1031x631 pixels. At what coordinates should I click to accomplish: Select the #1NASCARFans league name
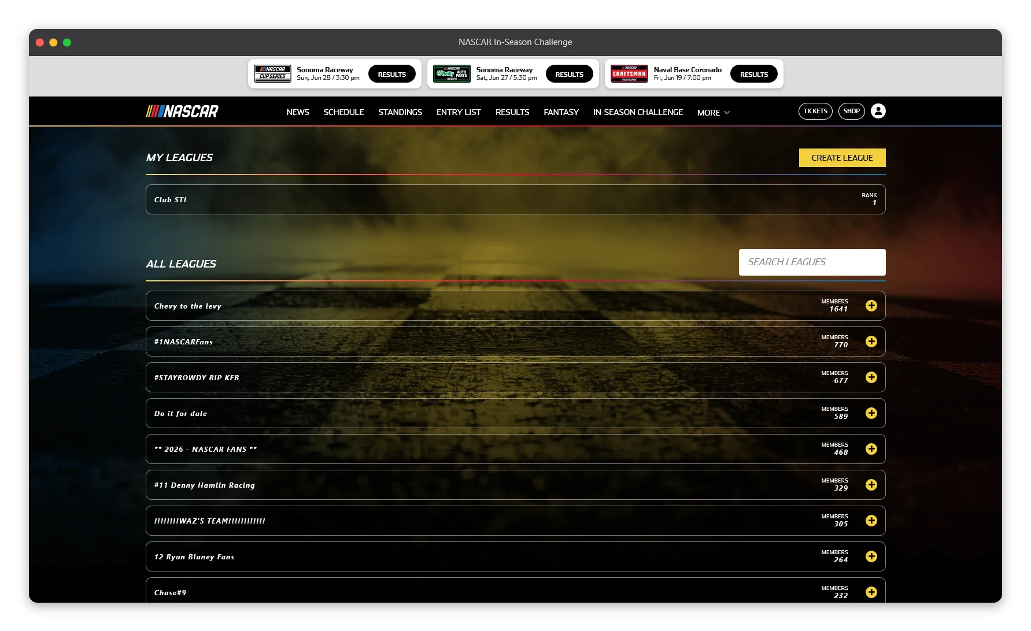183,342
